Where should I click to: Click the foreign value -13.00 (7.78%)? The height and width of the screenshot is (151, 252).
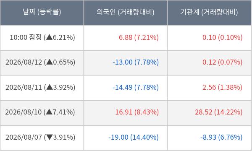136,62
